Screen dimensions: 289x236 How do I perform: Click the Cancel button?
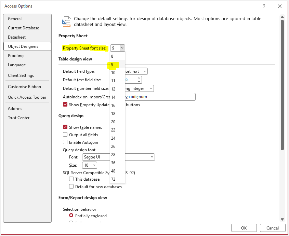coord(272,228)
